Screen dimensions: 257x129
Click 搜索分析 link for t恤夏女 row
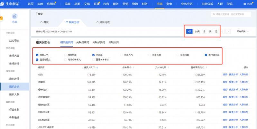[x=234, y=82]
